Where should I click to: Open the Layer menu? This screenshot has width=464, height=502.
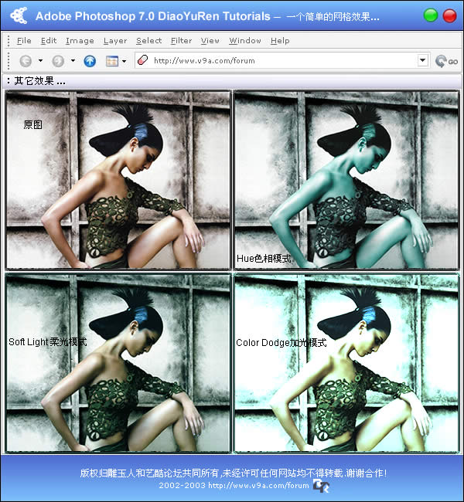115,41
